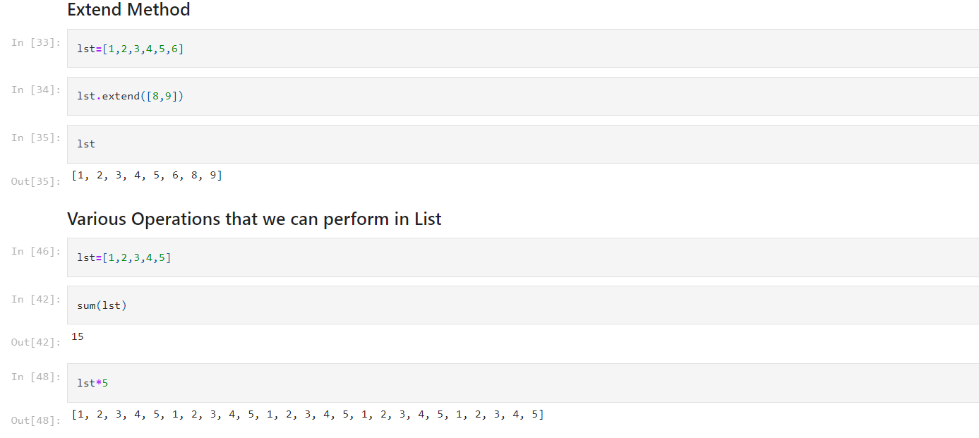Select the lst*5 code cell
Screen dimensions: 979x438
click(523, 383)
